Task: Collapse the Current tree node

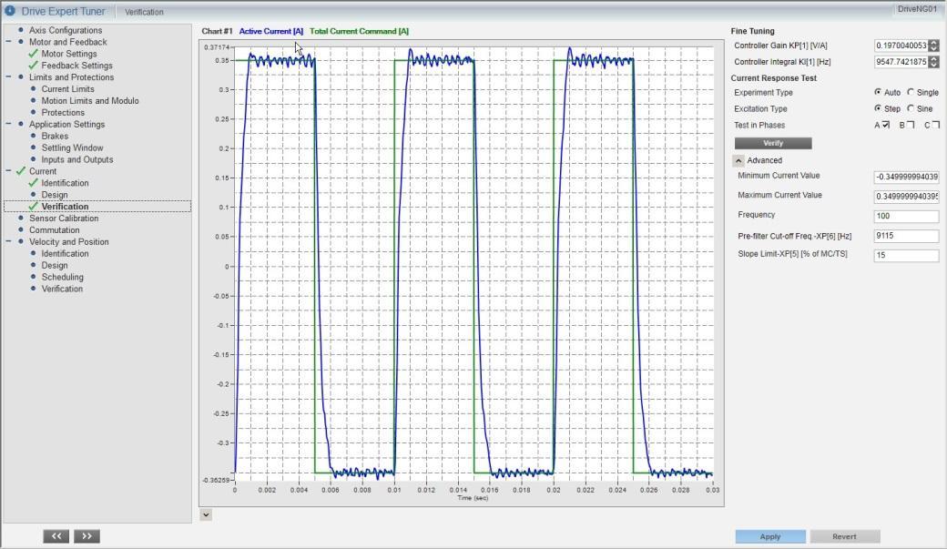Action: click(8, 171)
